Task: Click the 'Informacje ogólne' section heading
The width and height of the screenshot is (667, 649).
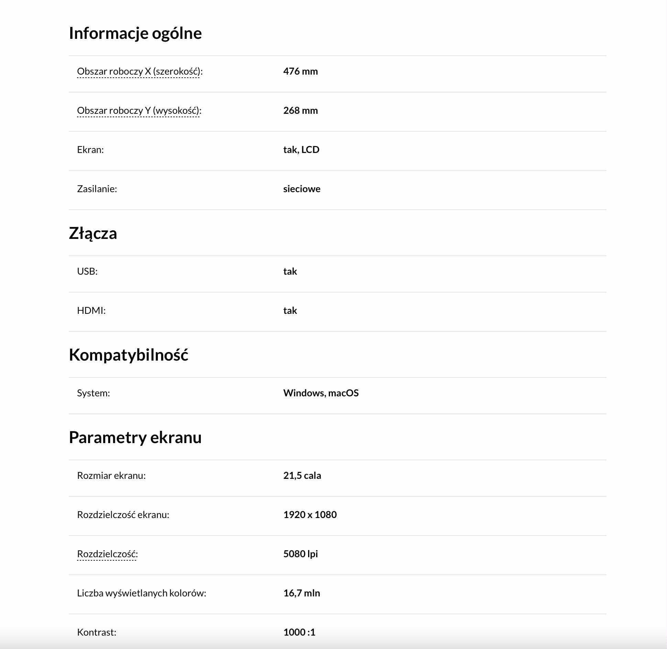Action: pos(135,33)
